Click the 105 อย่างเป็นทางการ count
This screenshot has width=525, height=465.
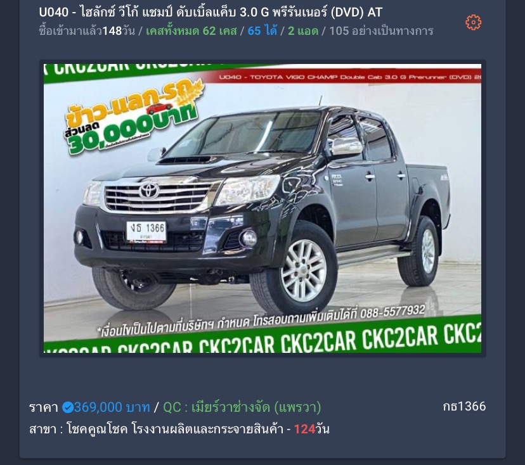(381, 31)
